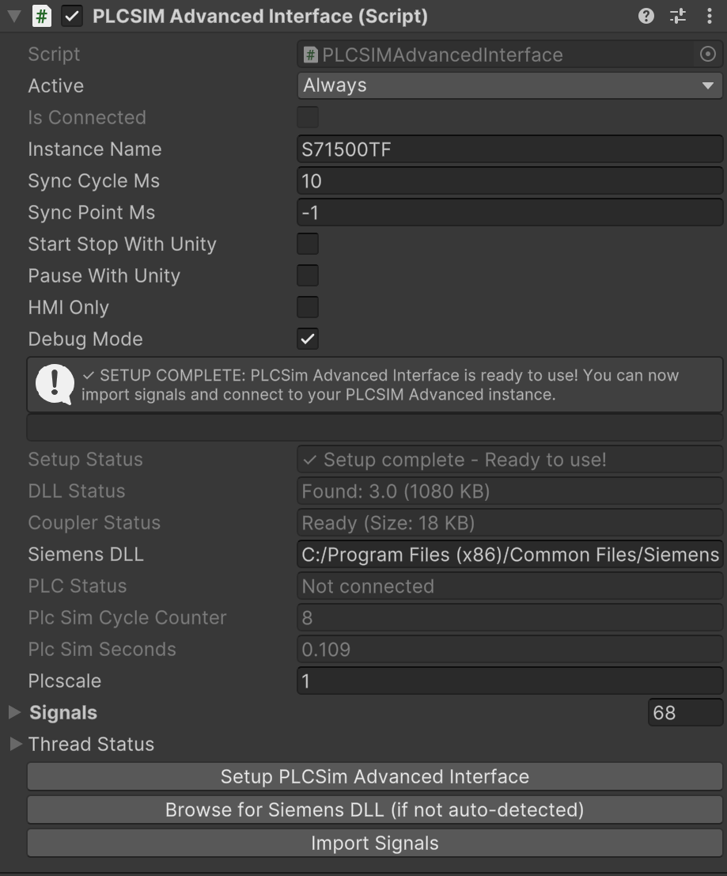Edit the Instance Name field showing S71500TF
The height and width of the screenshot is (876, 727).
pos(509,149)
